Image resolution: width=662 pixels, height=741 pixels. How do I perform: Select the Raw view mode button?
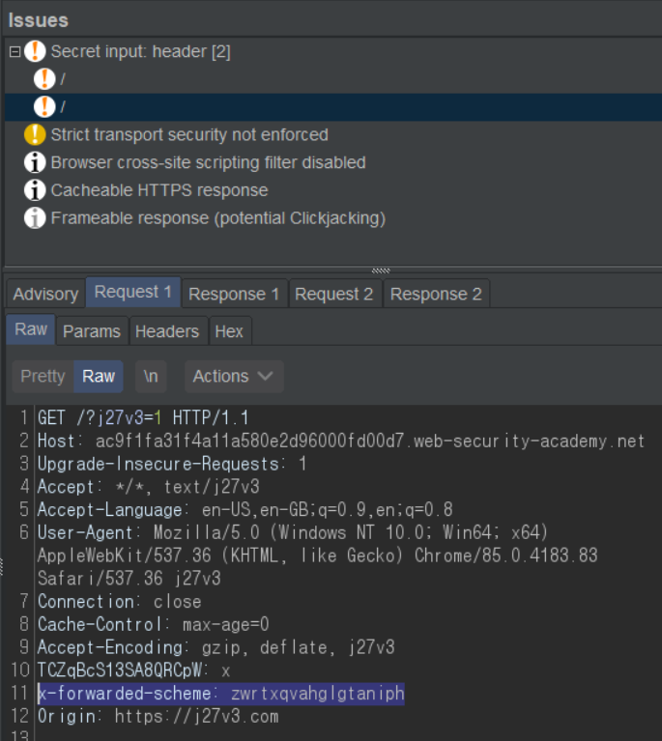pos(98,377)
